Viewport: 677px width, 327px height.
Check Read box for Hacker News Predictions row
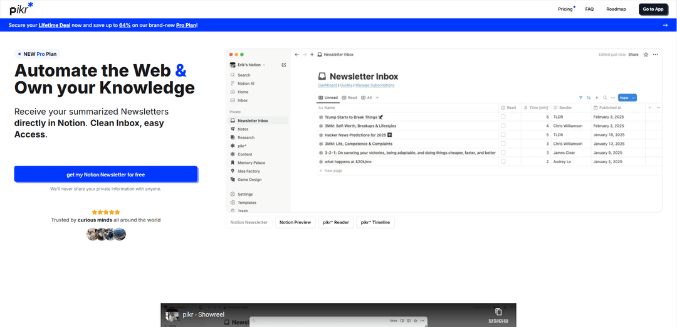coord(503,135)
